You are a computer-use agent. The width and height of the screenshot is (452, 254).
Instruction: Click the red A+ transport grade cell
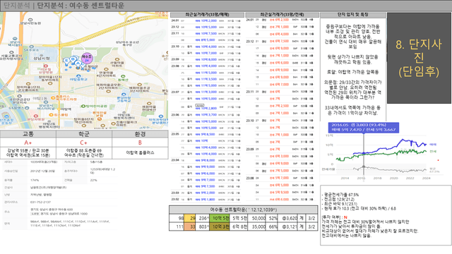tap(28, 143)
